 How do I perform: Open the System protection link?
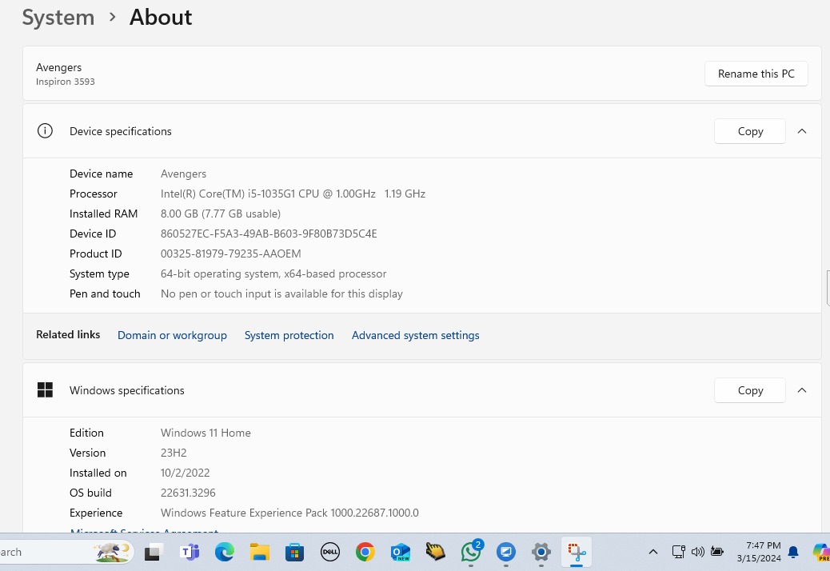click(289, 335)
